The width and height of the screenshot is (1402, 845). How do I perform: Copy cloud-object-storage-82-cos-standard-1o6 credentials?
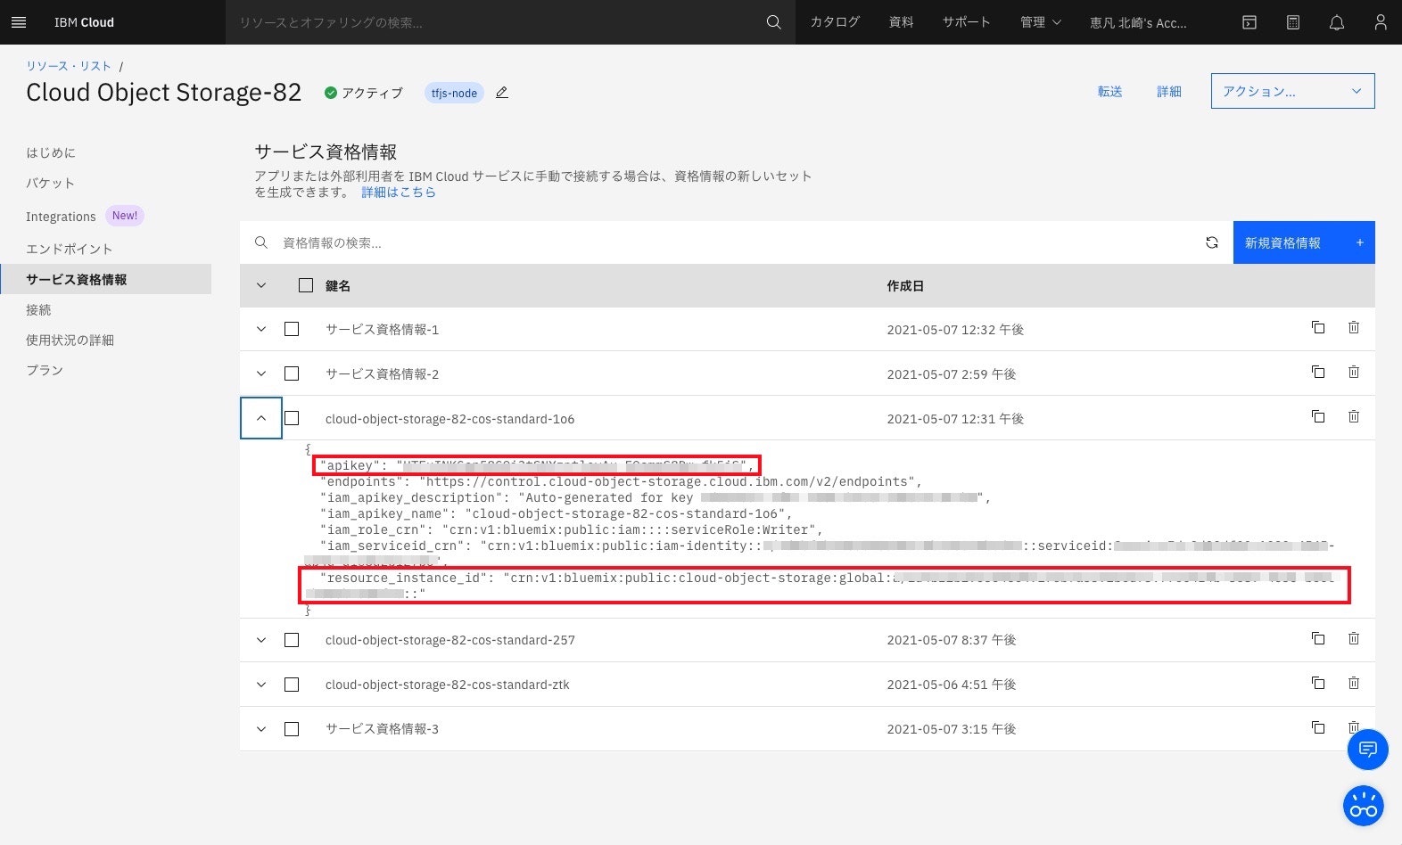point(1318,416)
